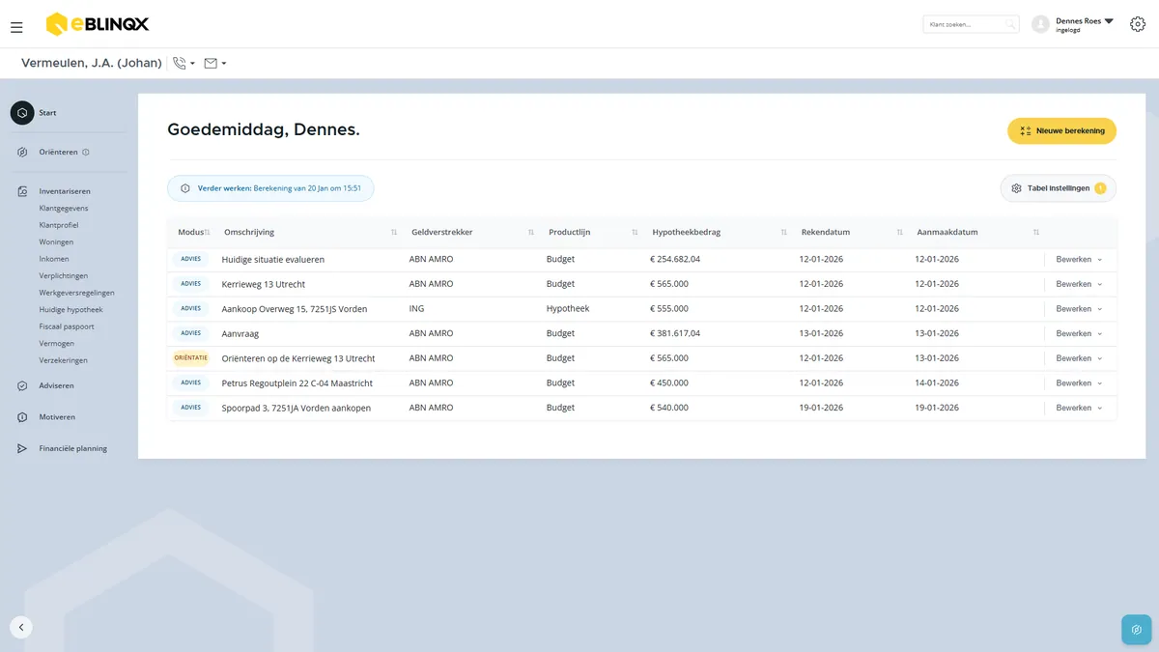Open Inkomen in the sidebar

point(54,259)
